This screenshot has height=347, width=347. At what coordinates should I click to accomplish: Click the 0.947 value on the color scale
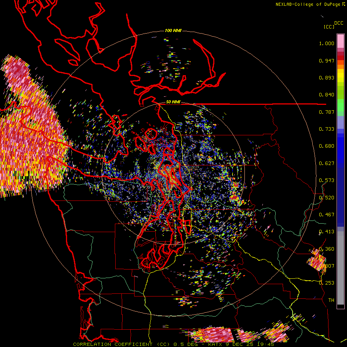pos(327,61)
